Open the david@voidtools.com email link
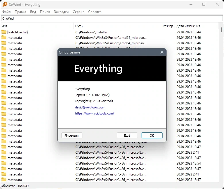Viewport: 224px width, 189px height. pos(90,107)
